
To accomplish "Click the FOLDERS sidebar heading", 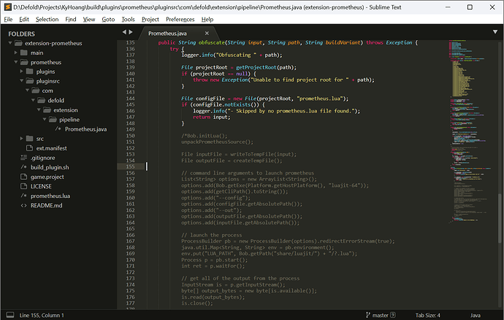I will point(21,34).
